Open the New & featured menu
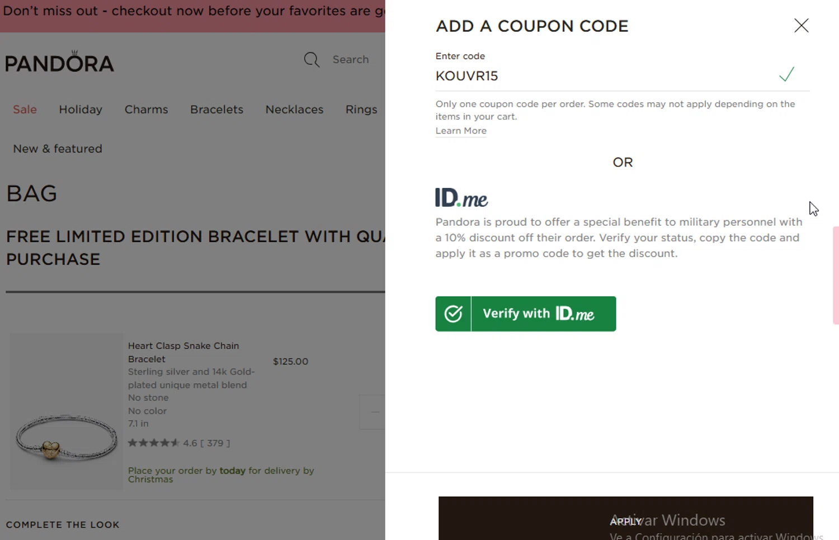 click(58, 149)
